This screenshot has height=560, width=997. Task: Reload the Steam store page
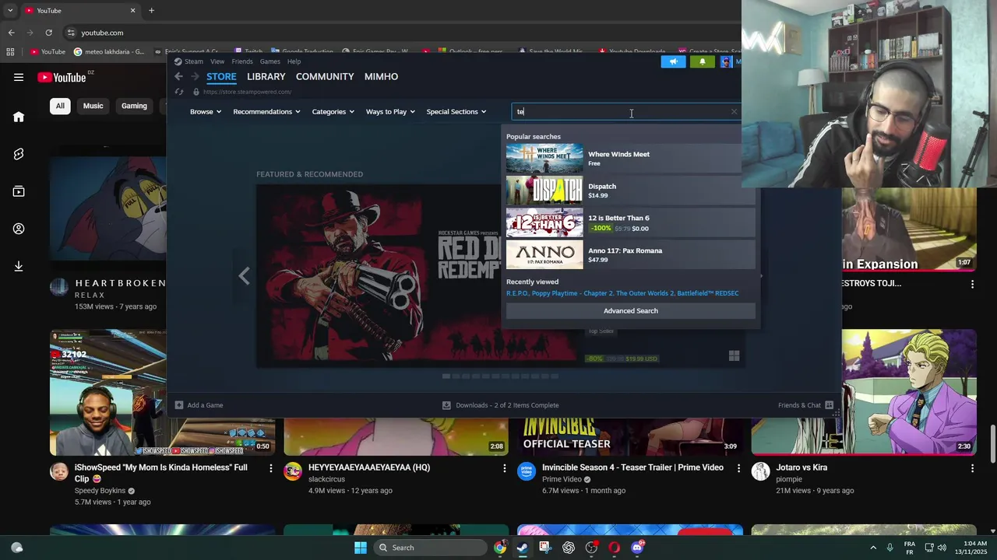pyautogui.click(x=179, y=92)
